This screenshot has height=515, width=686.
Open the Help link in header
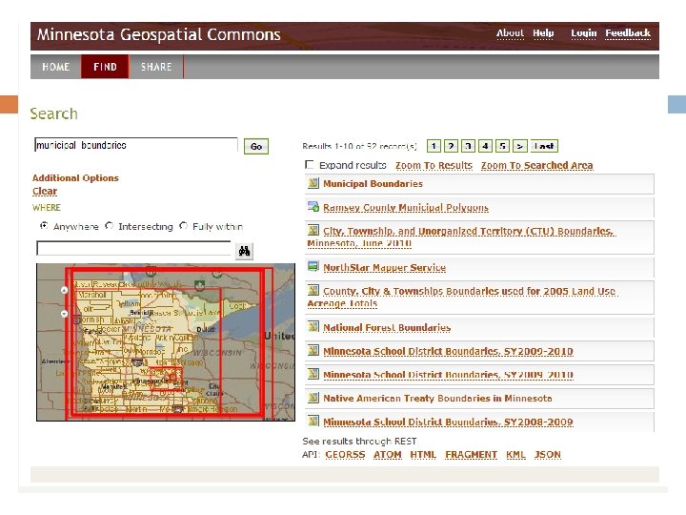543,33
